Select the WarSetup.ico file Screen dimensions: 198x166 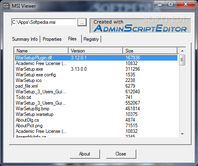[96, 80]
